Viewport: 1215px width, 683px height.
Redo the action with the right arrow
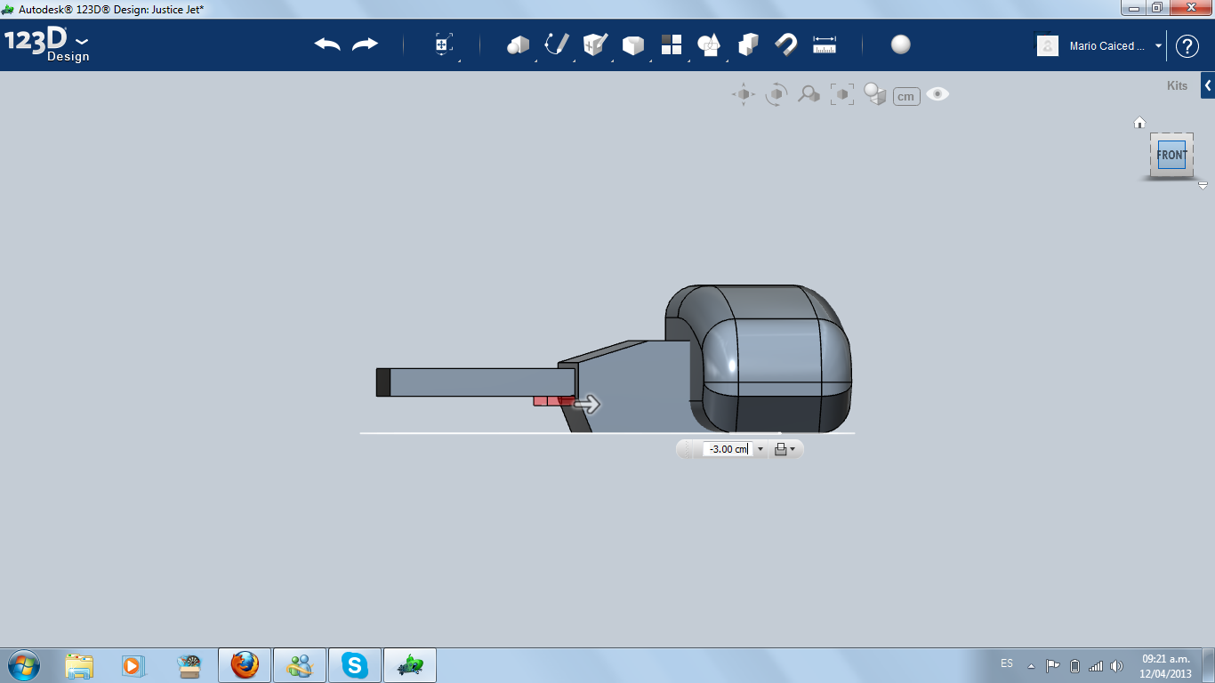[x=365, y=44]
